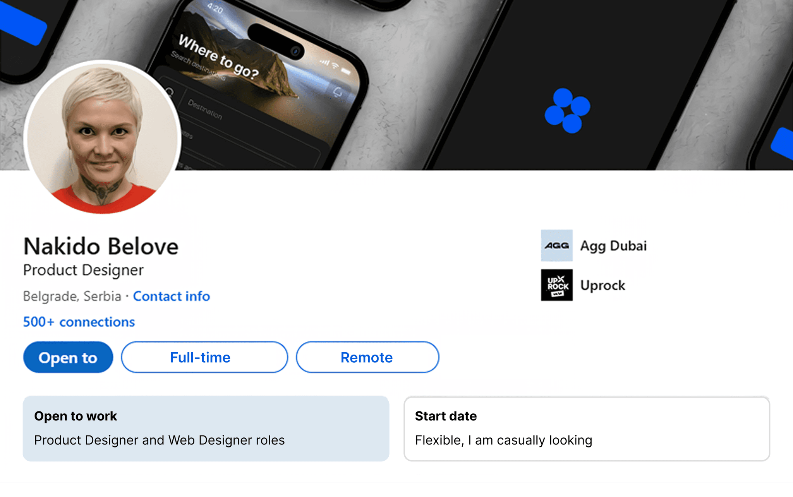The image size is (793, 497).
Task: Click "Flexible, I am casually looking" text
Action: tap(503, 440)
